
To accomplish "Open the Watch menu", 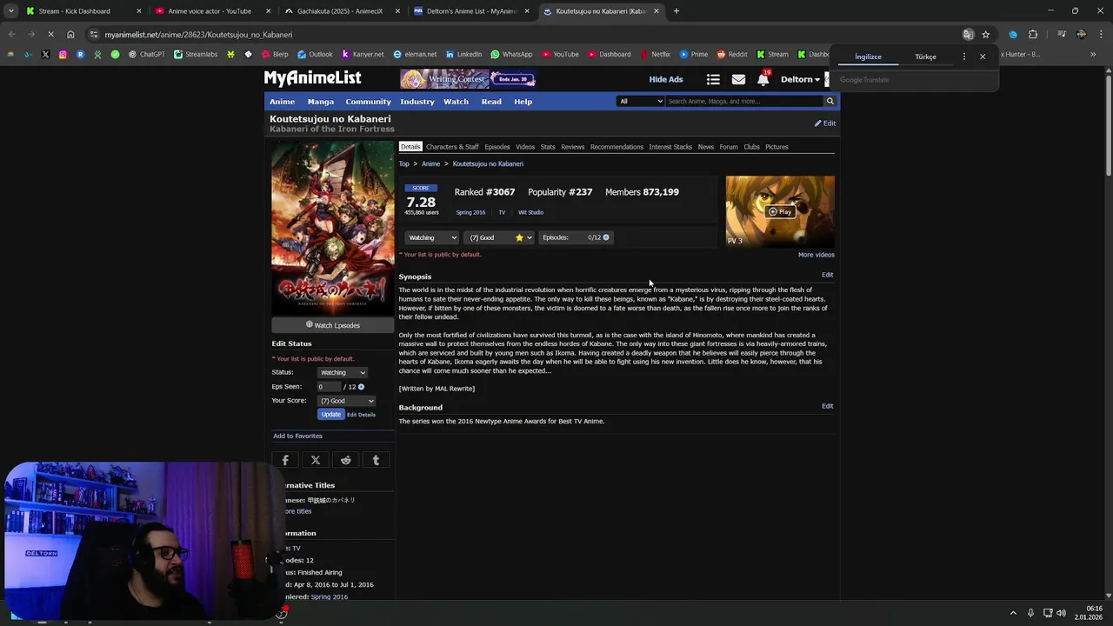I will [456, 102].
